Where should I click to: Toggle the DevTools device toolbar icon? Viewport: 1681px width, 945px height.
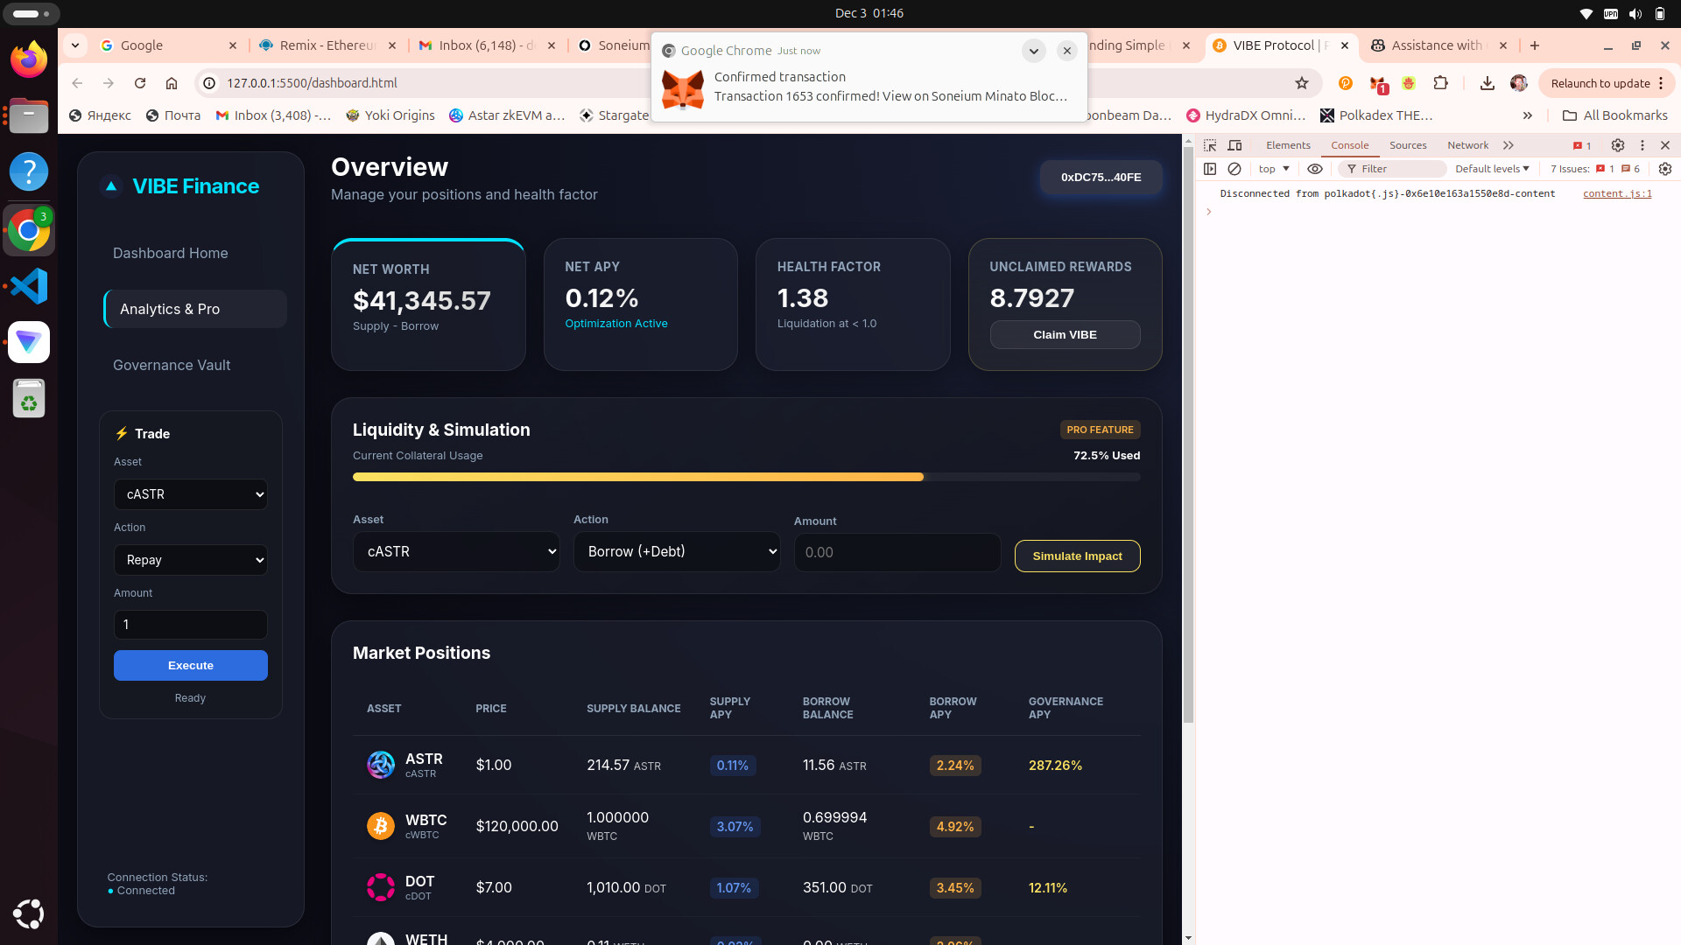pyautogui.click(x=1234, y=145)
